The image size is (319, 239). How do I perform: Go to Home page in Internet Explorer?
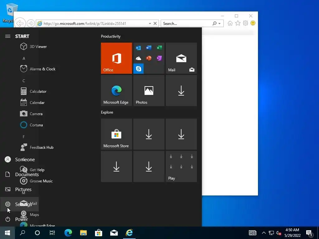tap(230, 23)
